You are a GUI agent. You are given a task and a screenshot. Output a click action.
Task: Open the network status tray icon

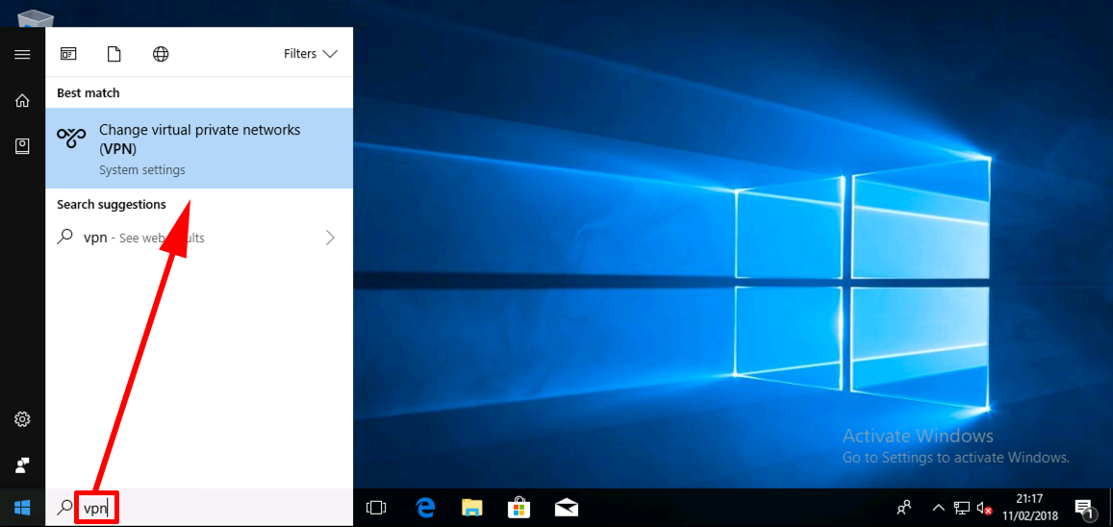(961, 508)
